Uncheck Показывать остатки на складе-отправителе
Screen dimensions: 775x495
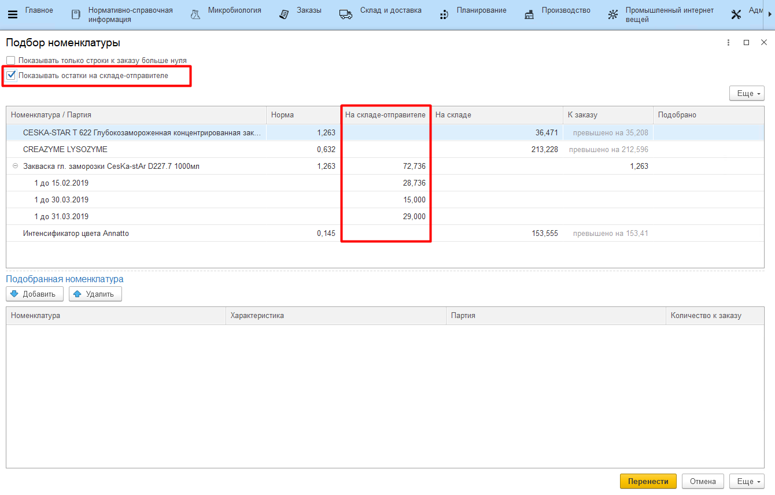(x=11, y=75)
